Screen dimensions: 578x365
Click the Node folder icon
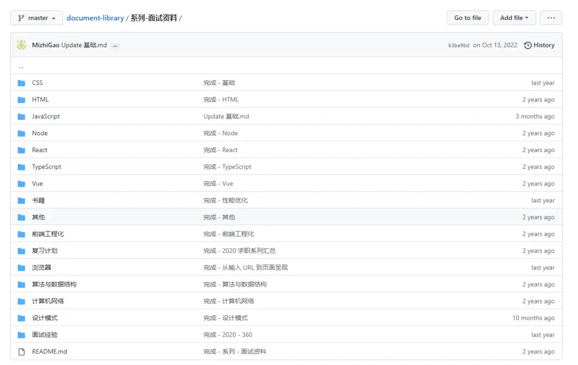[x=22, y=134]
